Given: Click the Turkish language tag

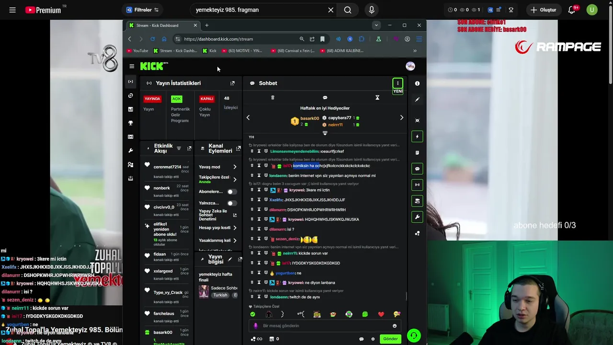Looking at the screenshot, I should point(220,295).
